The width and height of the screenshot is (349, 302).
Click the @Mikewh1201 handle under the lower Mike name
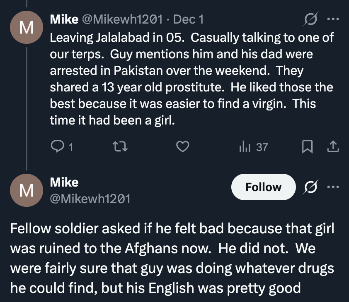tap(90, 199)
